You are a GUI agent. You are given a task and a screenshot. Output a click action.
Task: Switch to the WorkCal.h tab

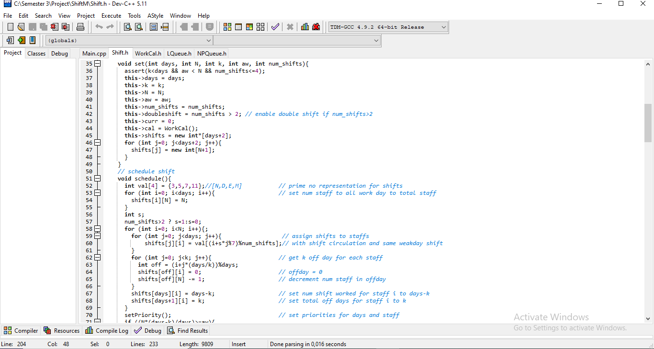[x=148, y=54]
